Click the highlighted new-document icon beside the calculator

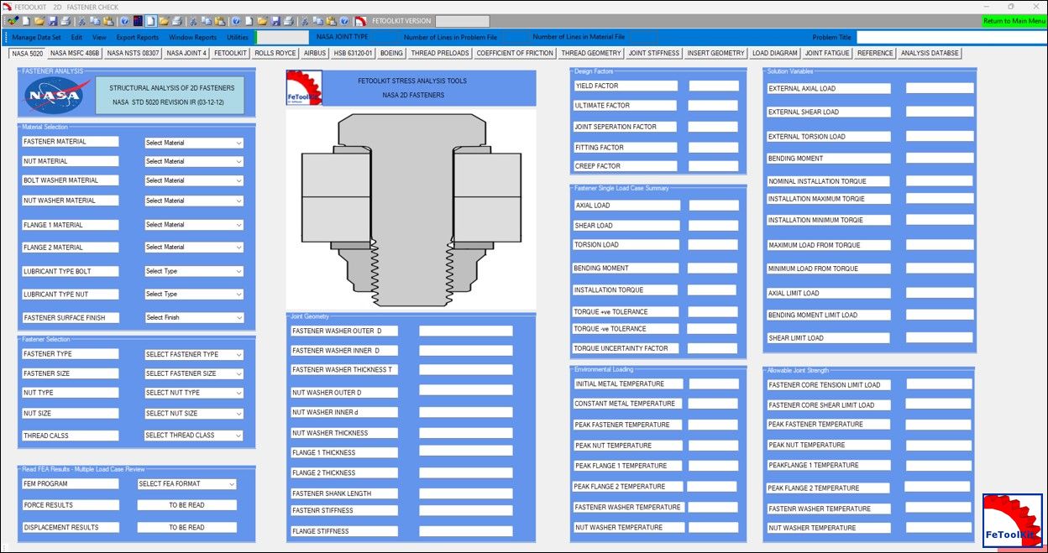(151, 21)
